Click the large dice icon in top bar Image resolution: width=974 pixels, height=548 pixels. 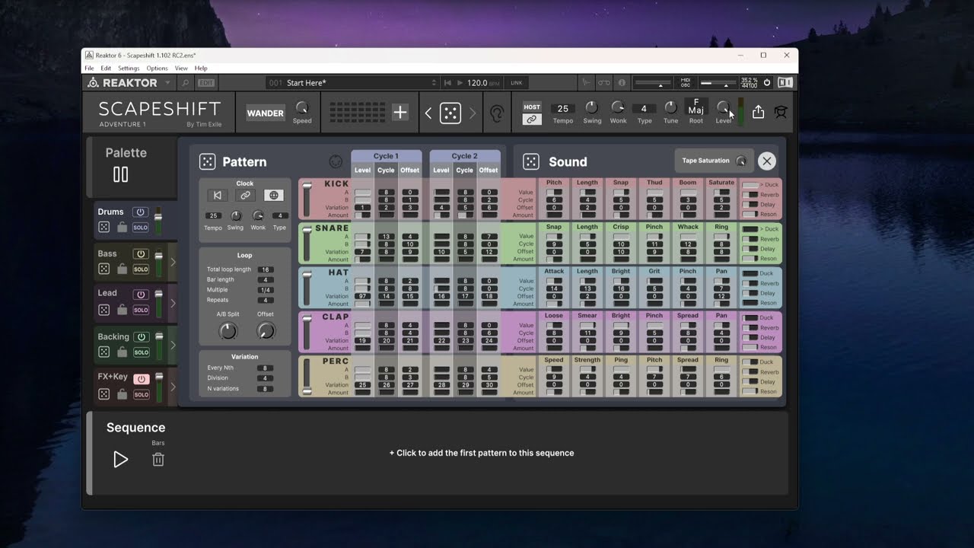(x=450, y=113)
